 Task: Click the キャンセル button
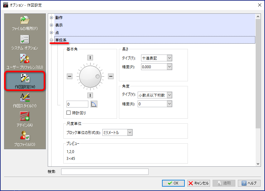click(199, 183)
